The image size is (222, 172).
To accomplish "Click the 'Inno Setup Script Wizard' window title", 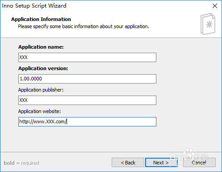I will 34,6.
